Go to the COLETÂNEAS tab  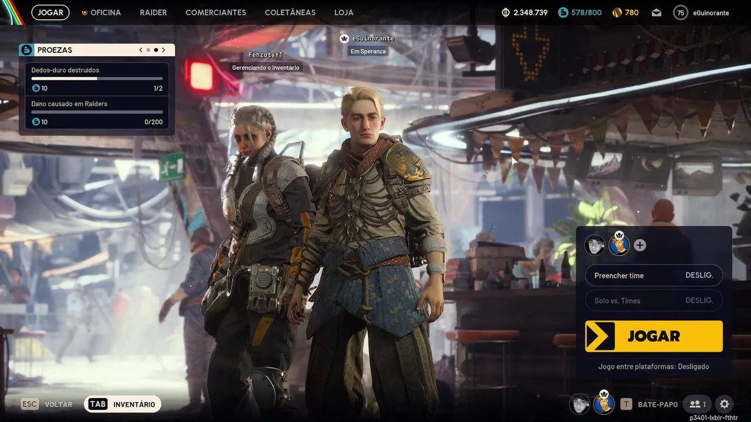[x=290, y=12]
